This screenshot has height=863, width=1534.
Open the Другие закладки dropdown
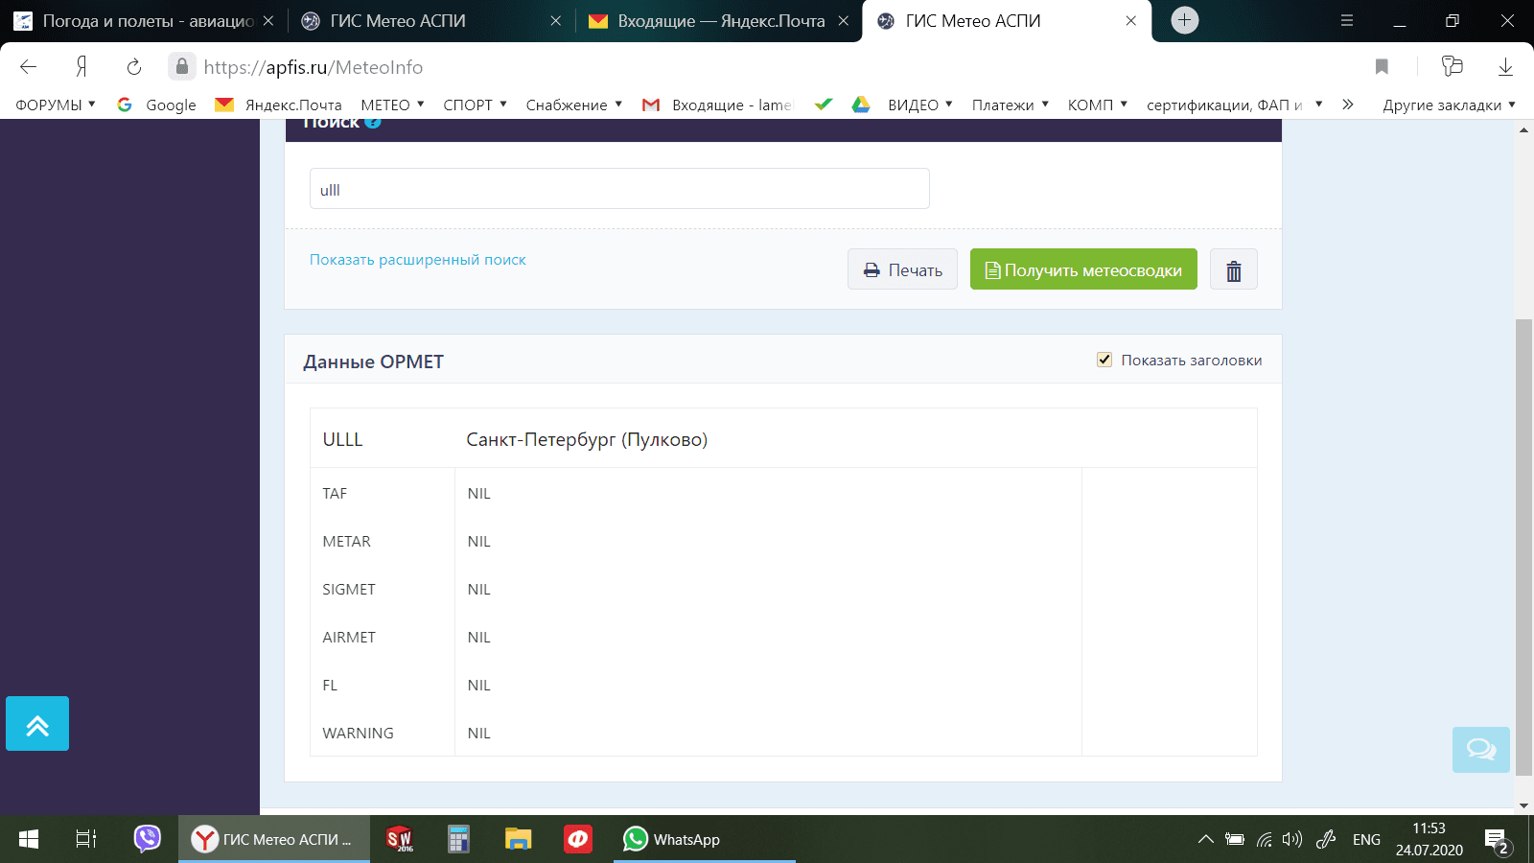click(x=1448, y=105)
